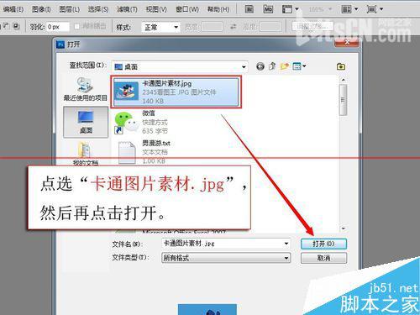Image resolution: width=420 pixels, height=315 pixels.
Task: Open the 滤镜(T) menu
Action: 127,9
